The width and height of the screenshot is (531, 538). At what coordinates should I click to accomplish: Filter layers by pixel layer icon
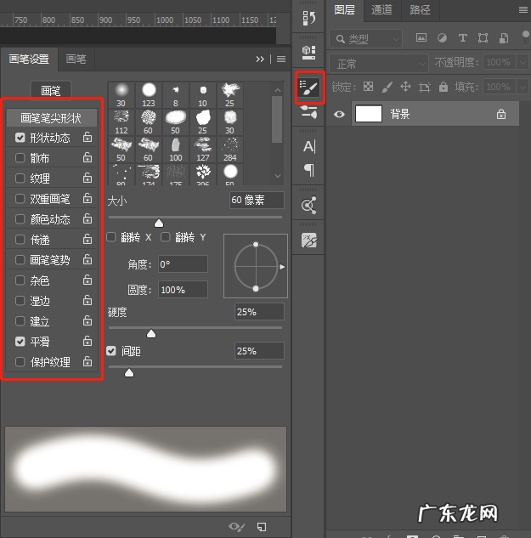pos(421,37)
